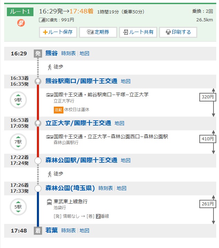Share route with ルート共有 button

click(138, 32)
